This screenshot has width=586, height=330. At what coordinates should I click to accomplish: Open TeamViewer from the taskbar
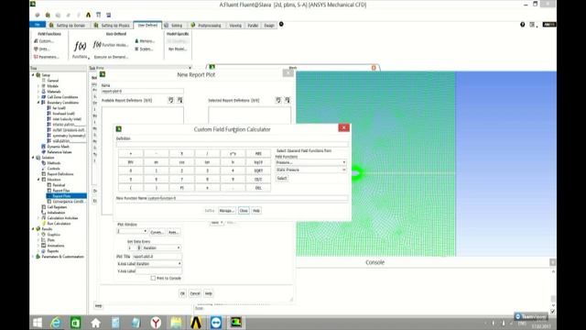(x=216, y=323)
